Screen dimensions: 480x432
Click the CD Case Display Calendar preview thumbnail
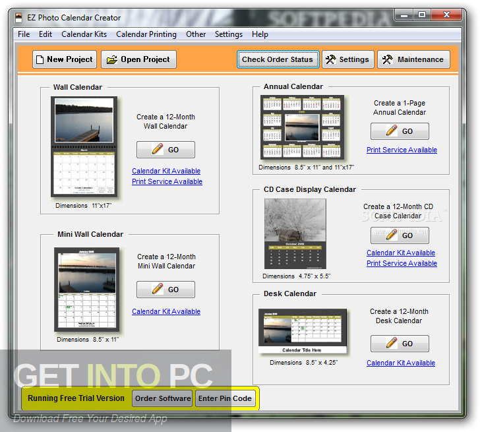coord(295,234)
